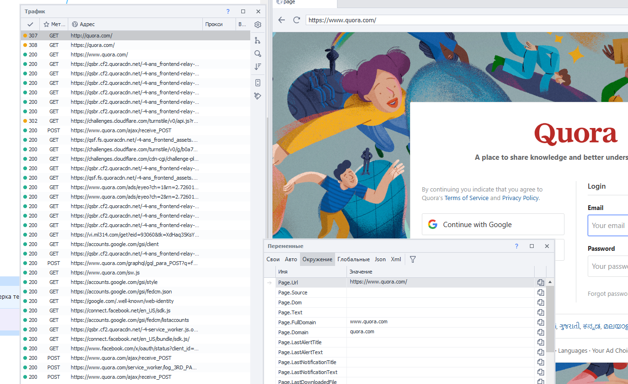
Task: Clear traffic log with the broom icon
Action: (x=258, y=96)
